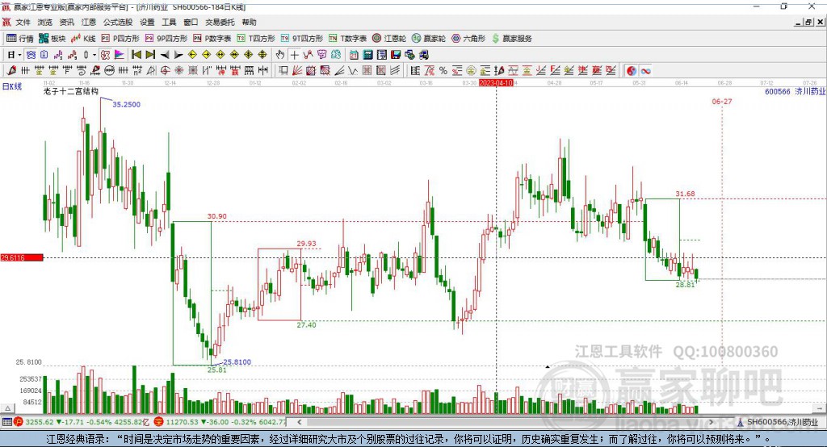The image size is (827, 447).
Task: Open the T四方形 tool
Action: (256, 39)
